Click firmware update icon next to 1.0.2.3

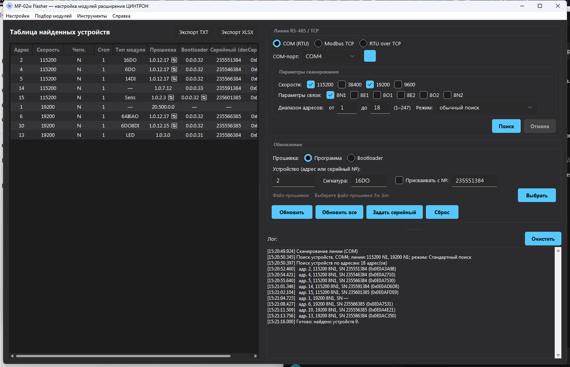point(171,98)
